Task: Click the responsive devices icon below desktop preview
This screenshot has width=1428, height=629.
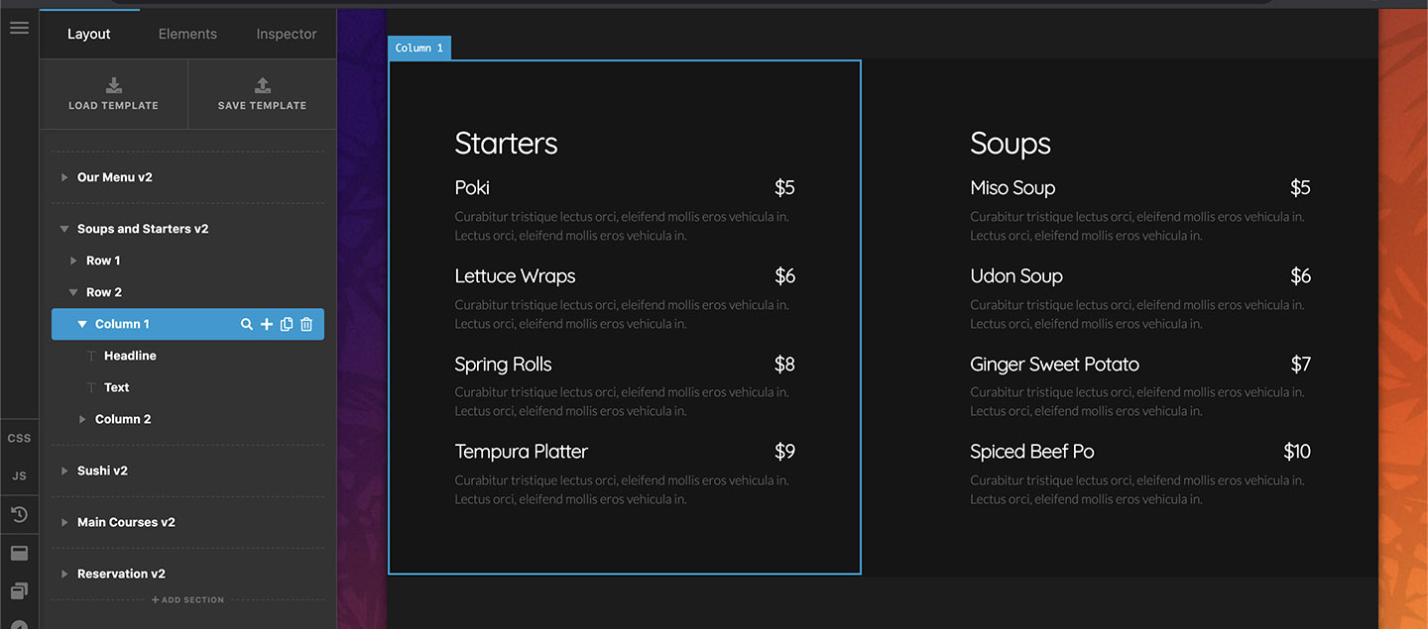Action: [x=19, y=589]
